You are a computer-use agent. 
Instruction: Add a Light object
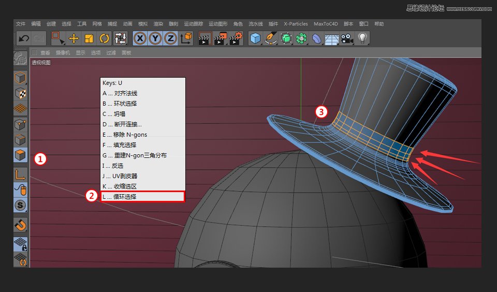tap(362, 38)
